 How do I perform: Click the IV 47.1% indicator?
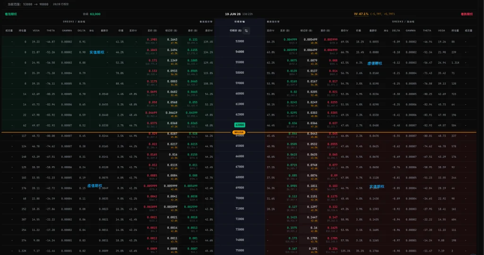click(x=361, y=14)
